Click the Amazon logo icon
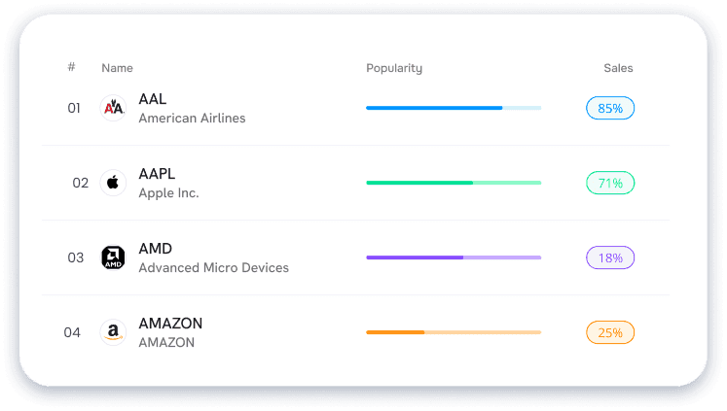Screen dimensions: 727x411 click(114, 332)
